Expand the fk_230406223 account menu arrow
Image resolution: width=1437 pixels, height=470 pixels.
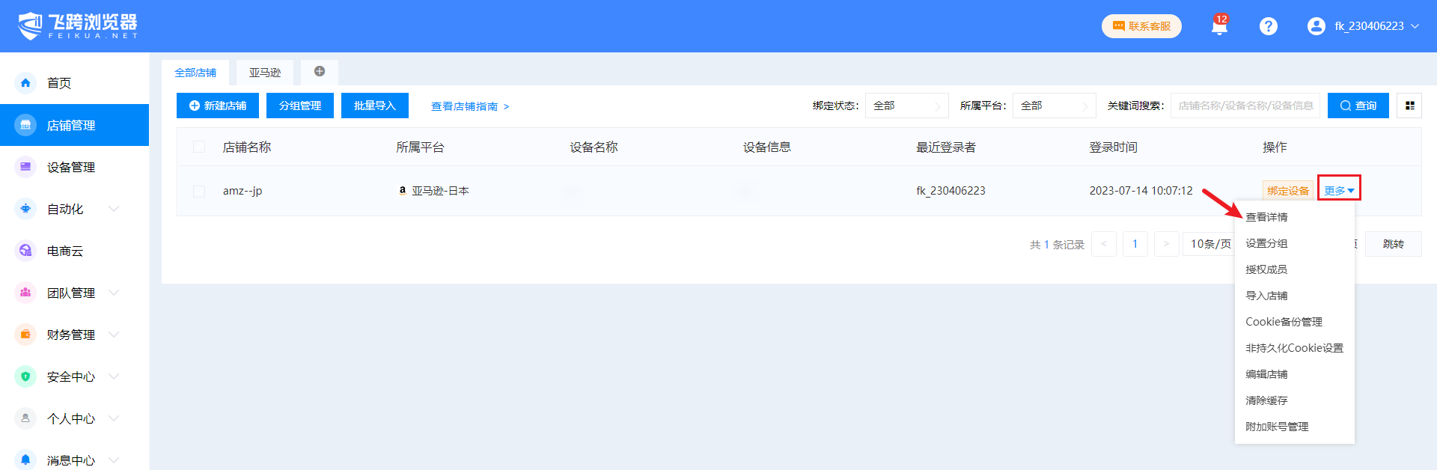tap(1415, 26)
